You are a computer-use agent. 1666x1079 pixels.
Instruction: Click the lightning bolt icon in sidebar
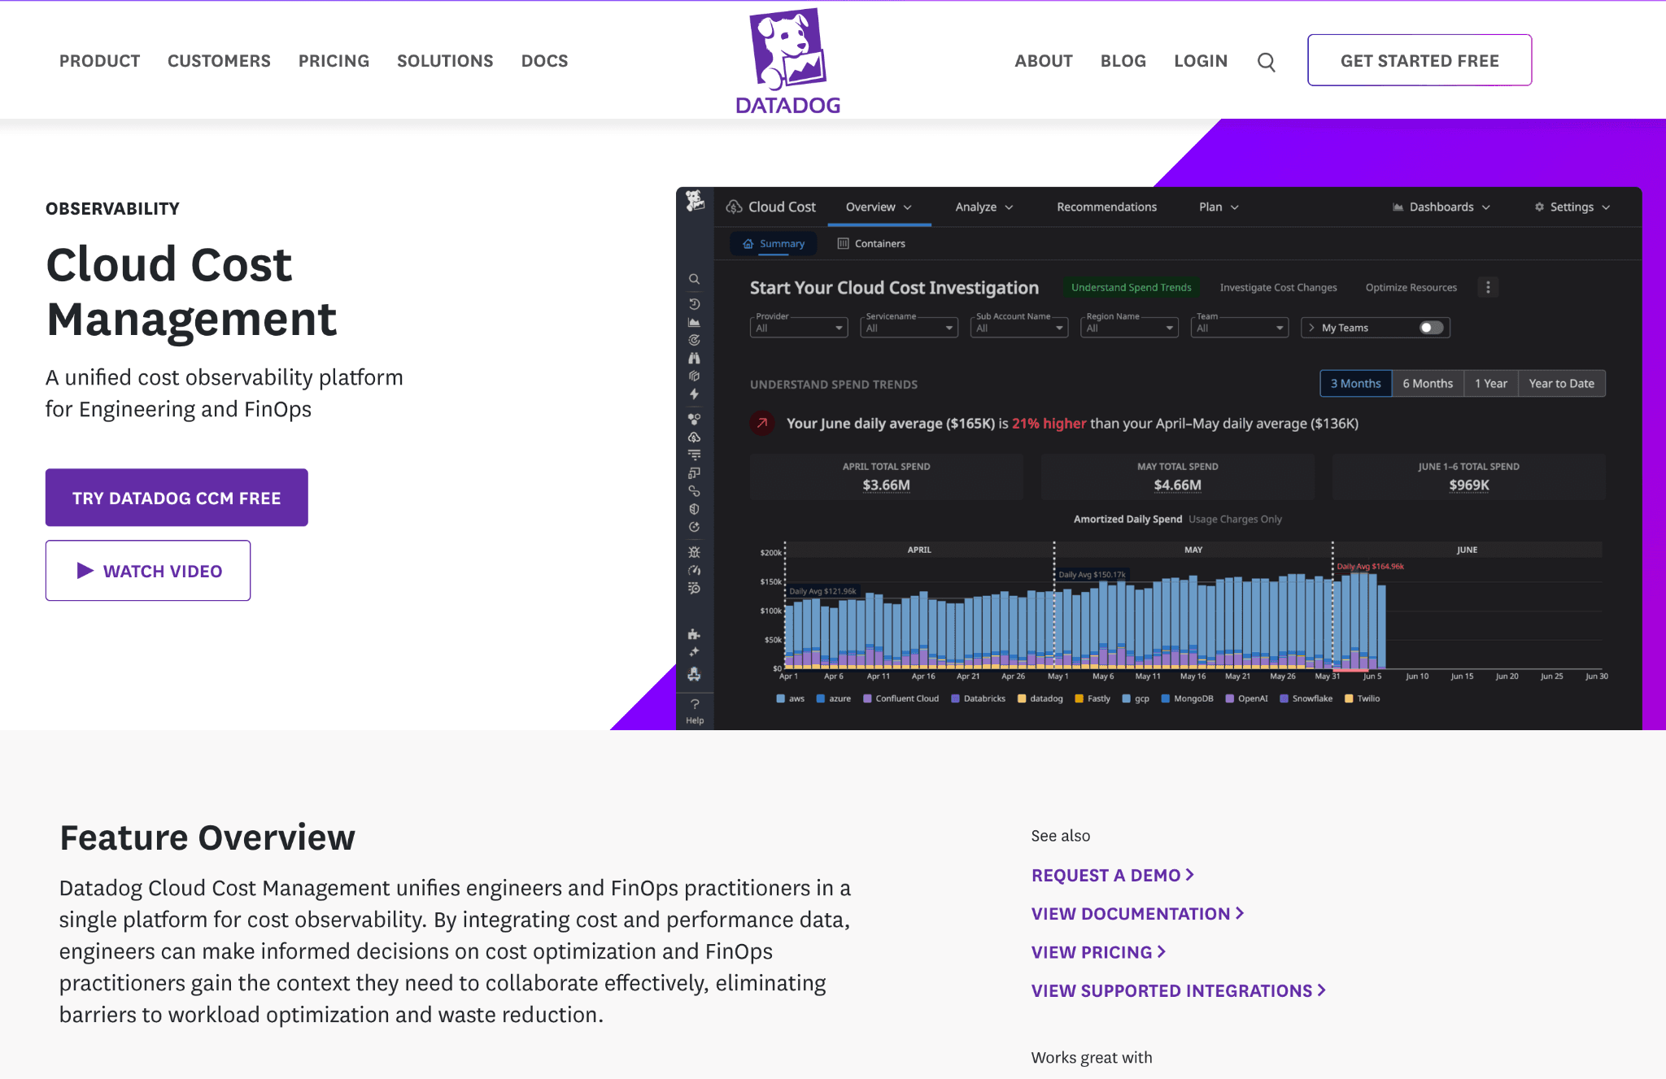[x=694, y=394]
